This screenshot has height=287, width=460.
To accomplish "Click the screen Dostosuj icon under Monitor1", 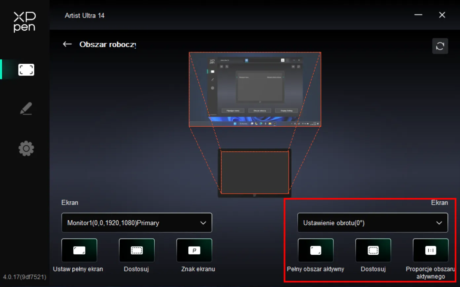I will [x=137, y=250].
